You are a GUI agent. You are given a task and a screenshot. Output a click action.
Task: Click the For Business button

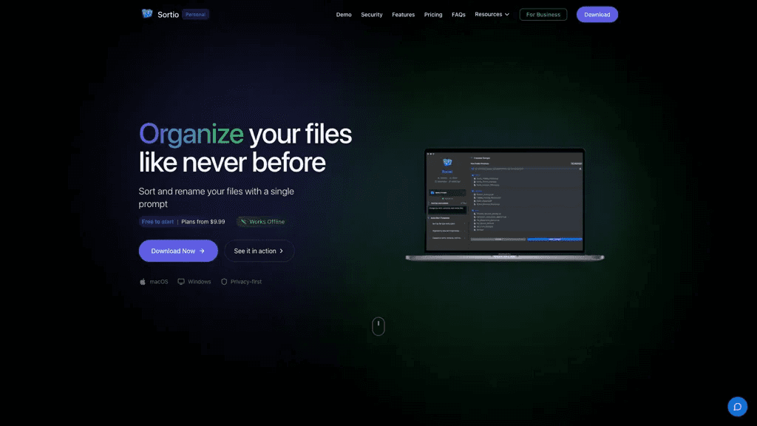tap(543, 15)
